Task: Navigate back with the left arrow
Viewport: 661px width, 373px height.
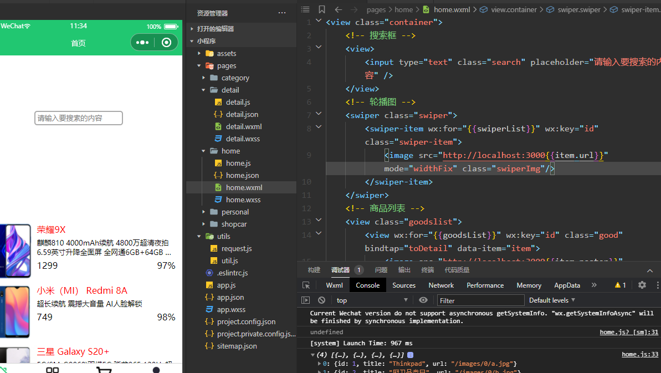Action: 338,9
